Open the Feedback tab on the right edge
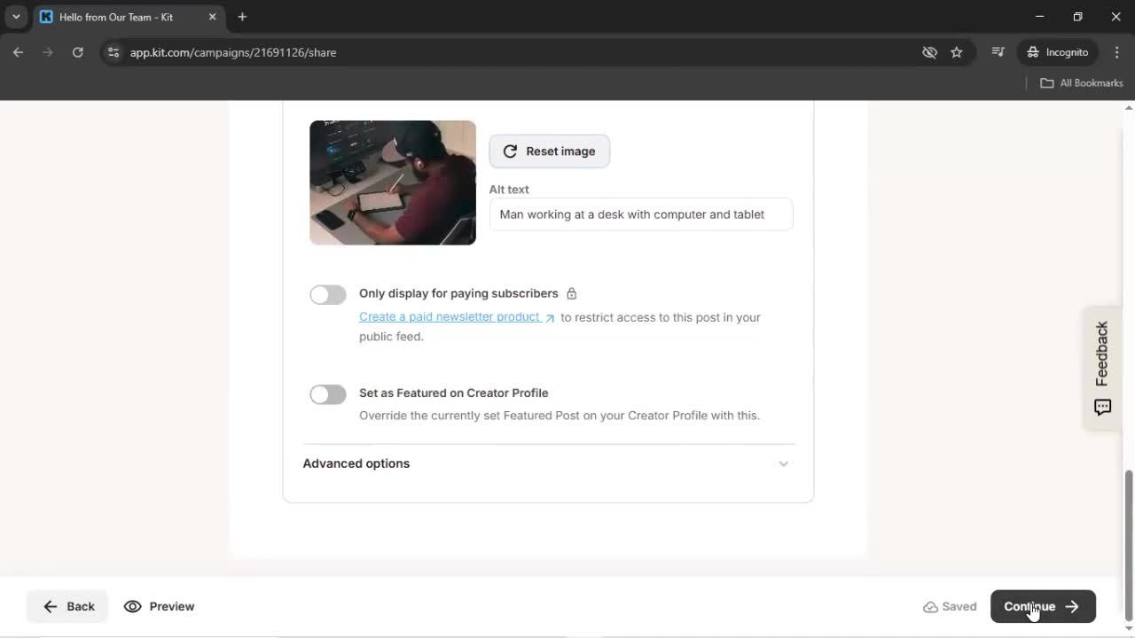This screenshot has height=638, width=1135. tap(1101, 368)
